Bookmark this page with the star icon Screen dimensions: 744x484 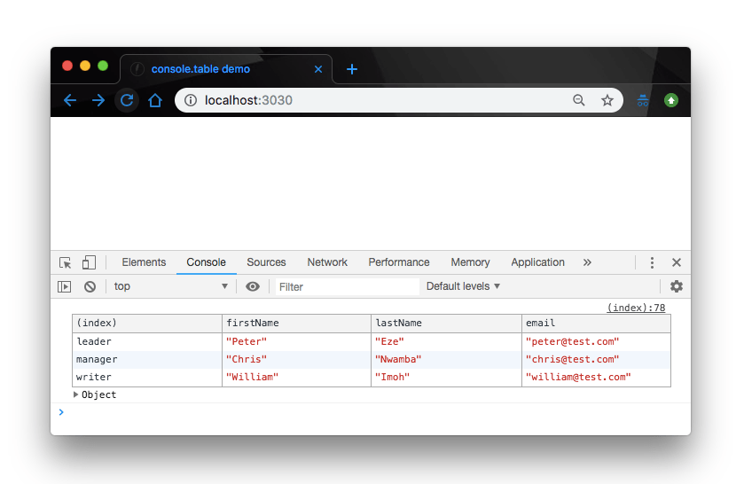tap(607, 100)
